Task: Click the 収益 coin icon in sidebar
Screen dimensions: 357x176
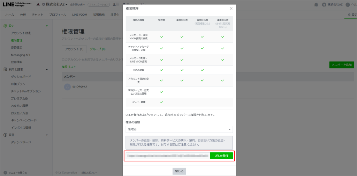Action: [5, 135]
